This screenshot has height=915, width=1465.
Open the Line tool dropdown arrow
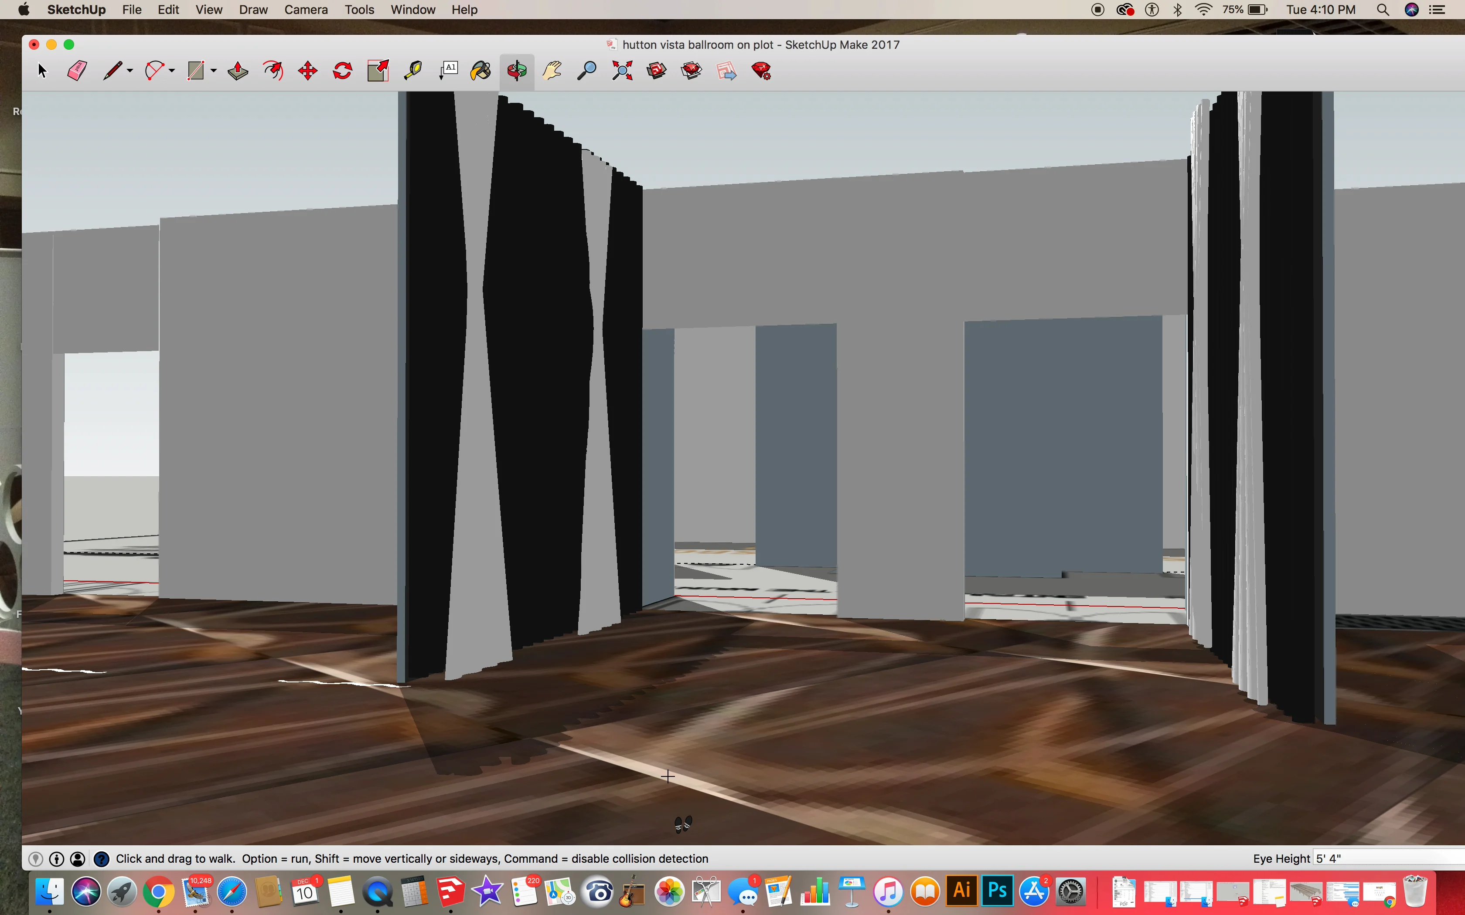(130, 71)
